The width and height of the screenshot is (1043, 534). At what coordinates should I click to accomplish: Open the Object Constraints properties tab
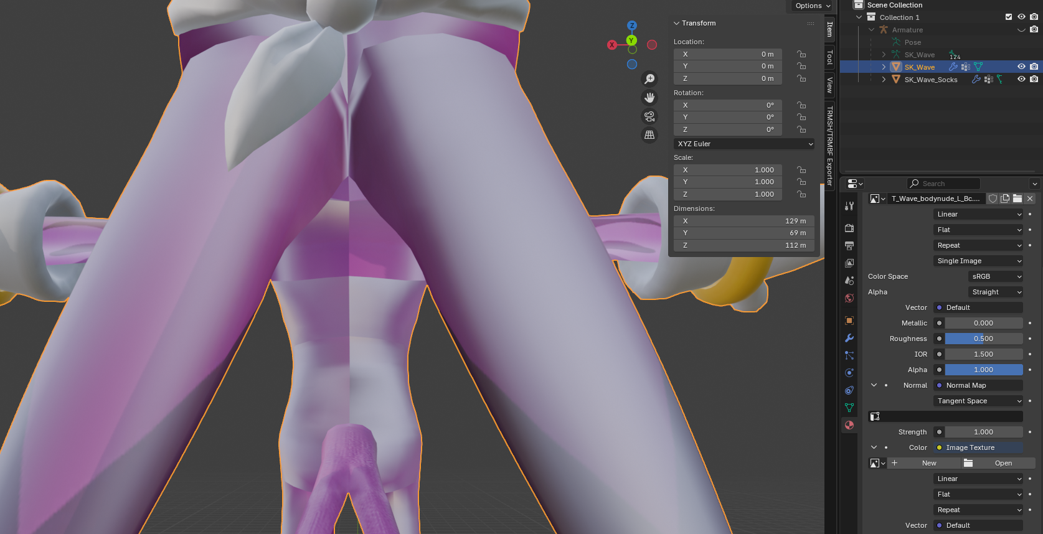pyautogui.click(x=849, y=390)
